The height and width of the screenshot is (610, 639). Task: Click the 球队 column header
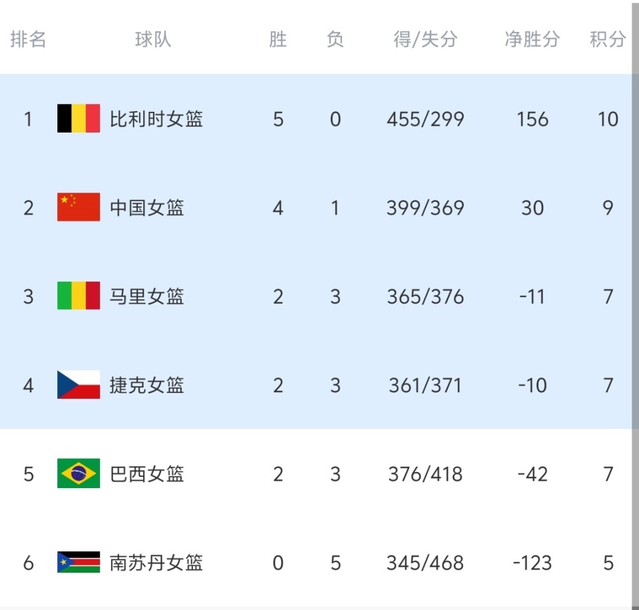pos(153,39)
